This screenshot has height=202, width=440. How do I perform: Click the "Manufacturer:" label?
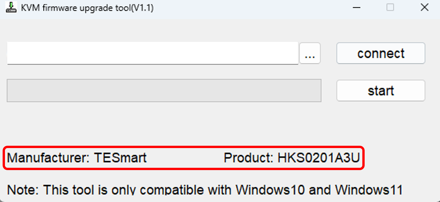(48, 158)
